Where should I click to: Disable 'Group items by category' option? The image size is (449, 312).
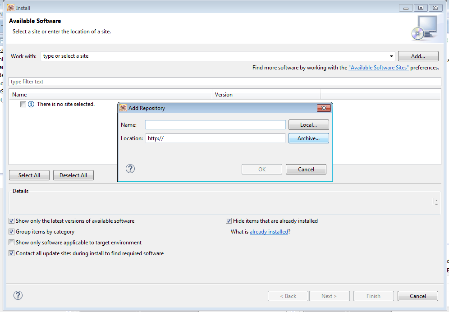pyautogui.click(x=12, y=232)
